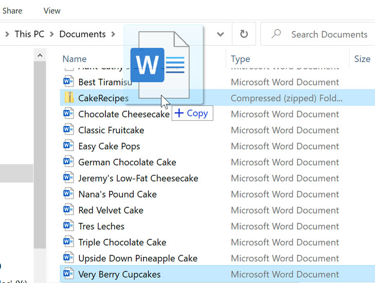
Task: Select the Red Velvet Cake Word icon
Action: point(68,210)
